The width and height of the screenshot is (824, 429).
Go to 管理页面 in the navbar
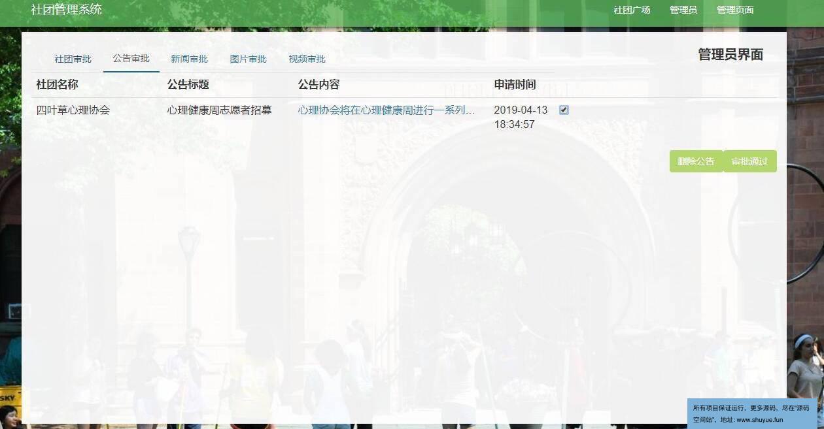(x=735, y=10)
